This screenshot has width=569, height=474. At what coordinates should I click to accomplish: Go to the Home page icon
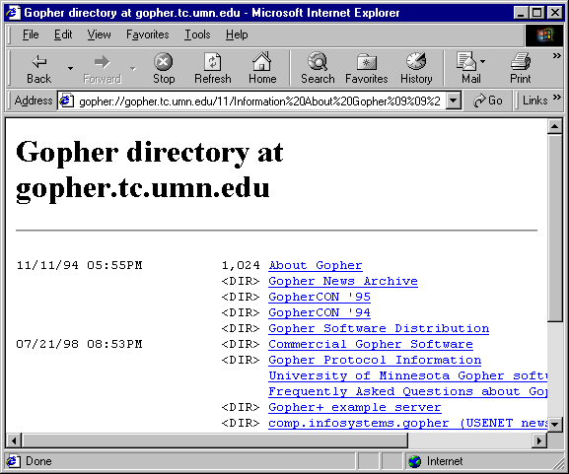click(x=262, y=61)
